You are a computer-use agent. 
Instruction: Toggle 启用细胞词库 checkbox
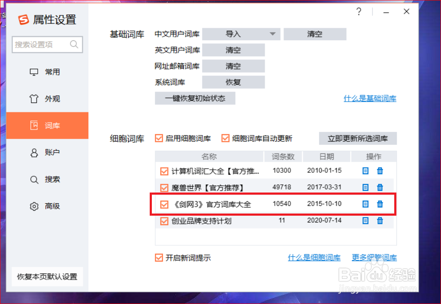click(159, 138)
